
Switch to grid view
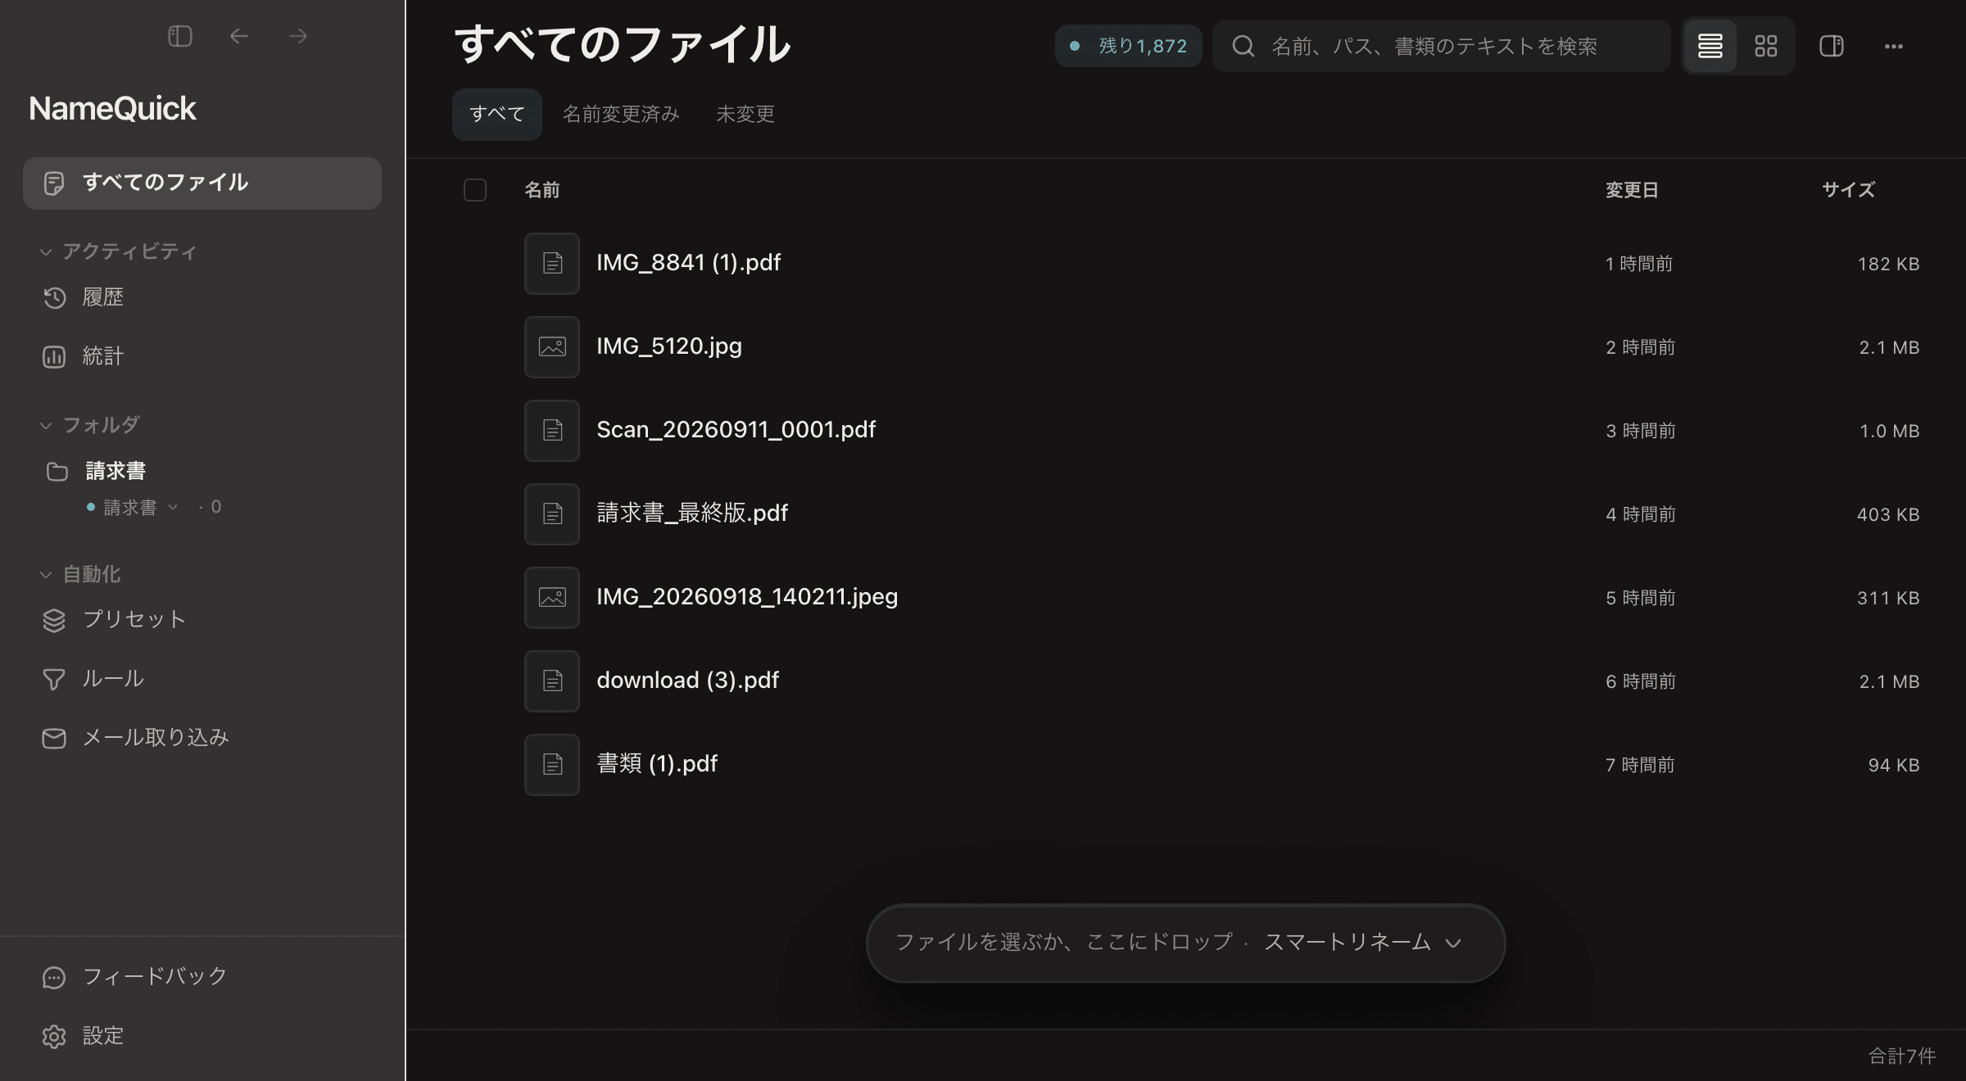tap(1766, 46)
